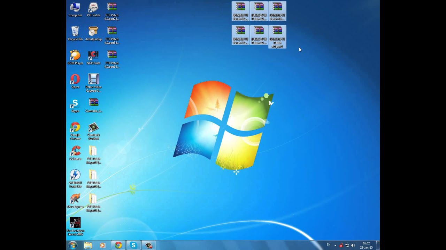Select the PTE Patch 4.0.part3 RAR archive icon
This screenshot has height=250, width=446.
[112, 35]
